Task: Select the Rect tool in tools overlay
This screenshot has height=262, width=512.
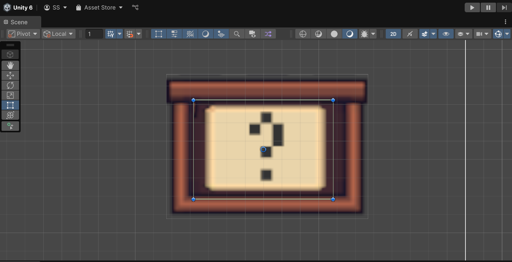Action: [x=10, y=105]
